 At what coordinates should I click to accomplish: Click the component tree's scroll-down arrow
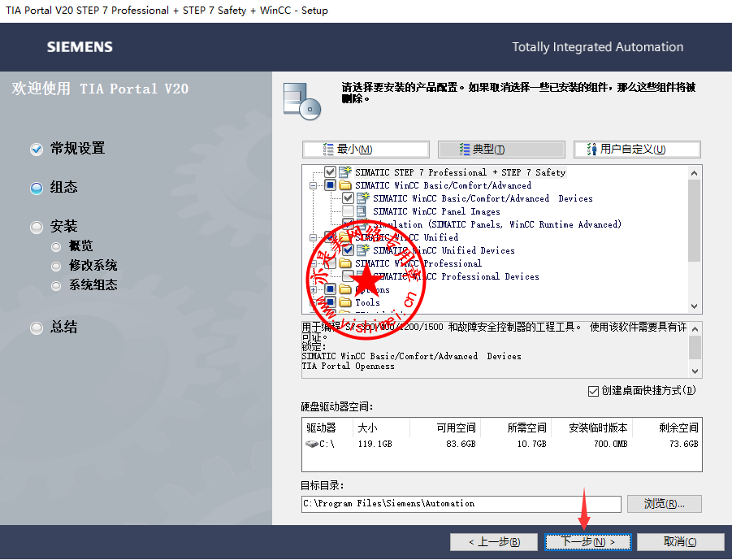point(694,306)
